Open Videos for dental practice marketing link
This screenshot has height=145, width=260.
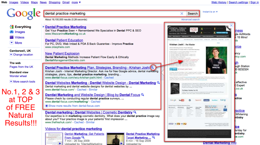(x=74, y=129)
